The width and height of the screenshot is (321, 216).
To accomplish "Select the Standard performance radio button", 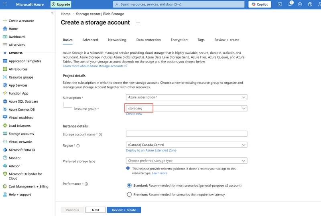I will [x=129, y=185].
